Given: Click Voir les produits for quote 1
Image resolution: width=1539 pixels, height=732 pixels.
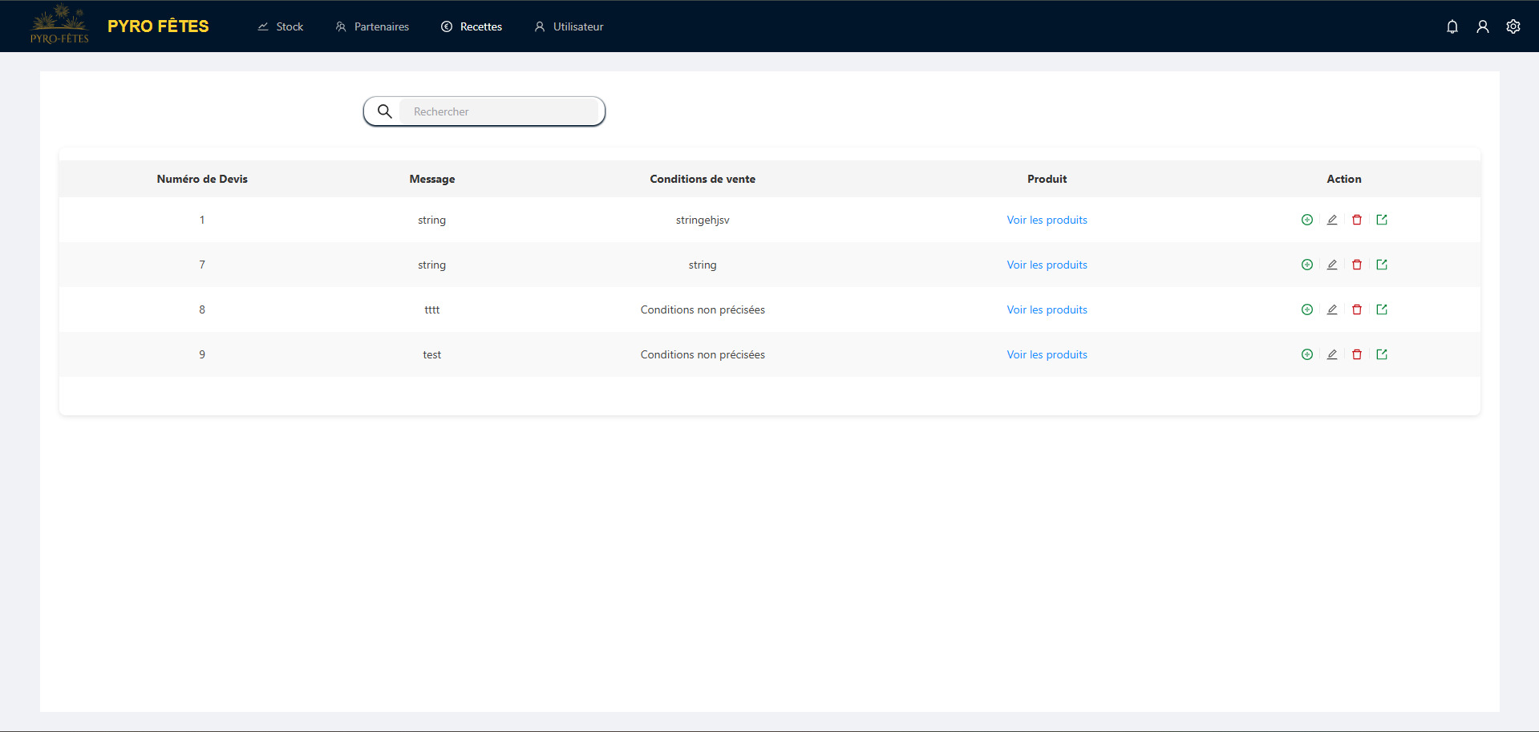Looking at the screenshot, I should click(1047, 220).
